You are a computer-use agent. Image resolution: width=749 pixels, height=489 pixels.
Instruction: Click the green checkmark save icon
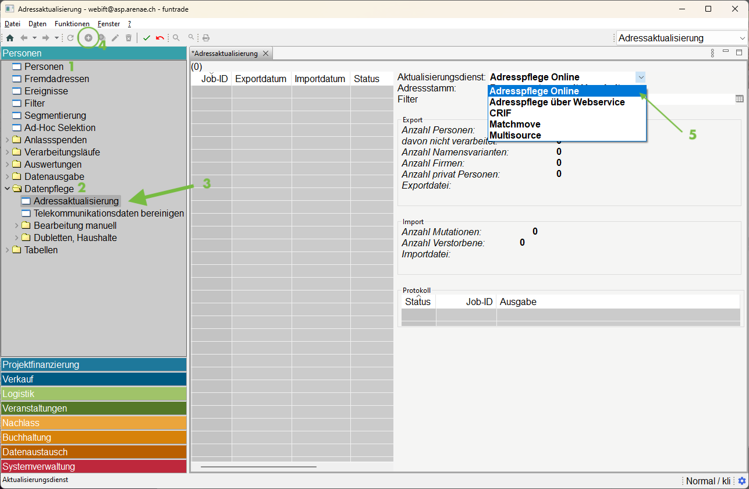coord(147,38)
